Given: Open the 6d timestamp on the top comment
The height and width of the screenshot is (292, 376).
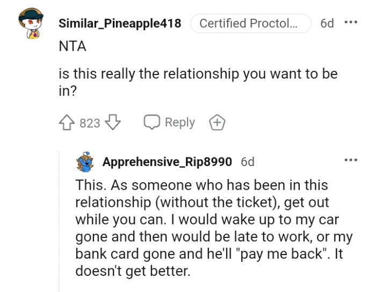Looking at the screenshot, I should pyautogui.click(x=327, y=24).
